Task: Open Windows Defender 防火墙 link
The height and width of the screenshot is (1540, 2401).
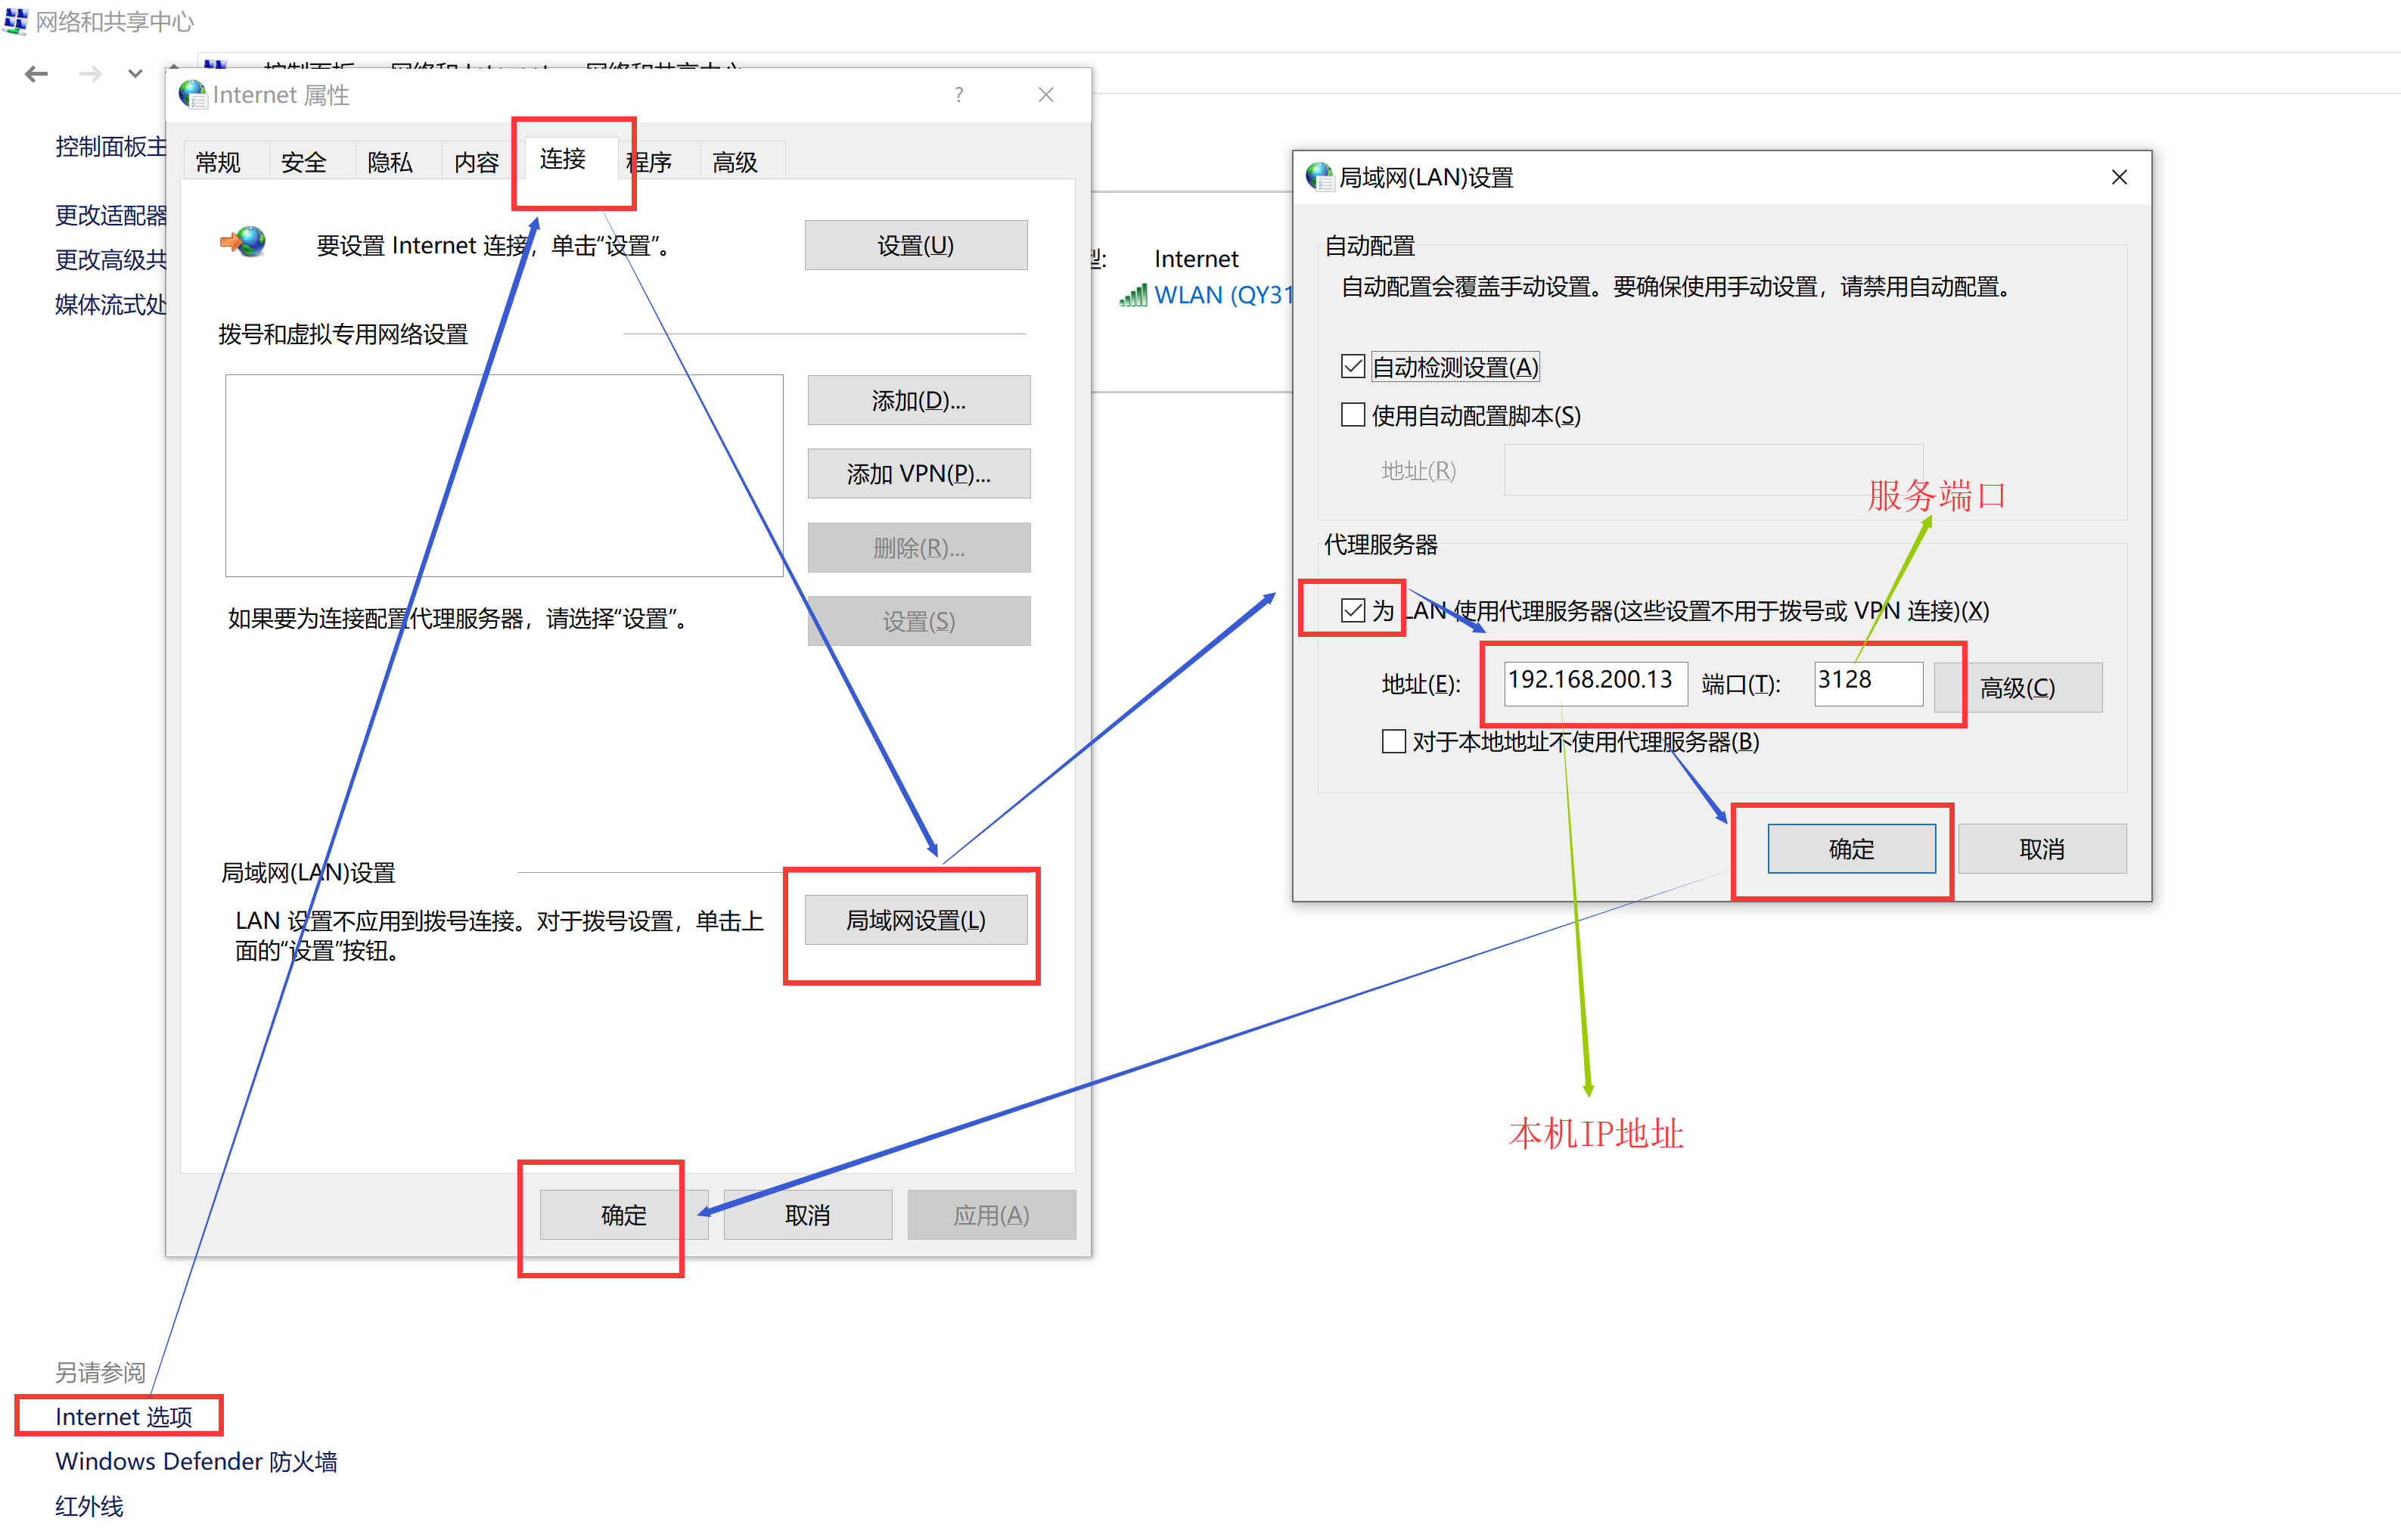Action: (196, 1462)
